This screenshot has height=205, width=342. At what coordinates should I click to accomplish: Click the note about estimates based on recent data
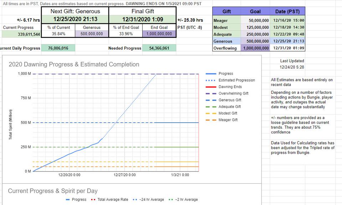(302, 82)
